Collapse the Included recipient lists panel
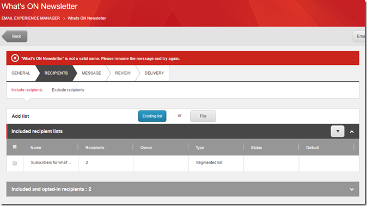367x206 pixels. pyautogui.click(x=352, y=132)
